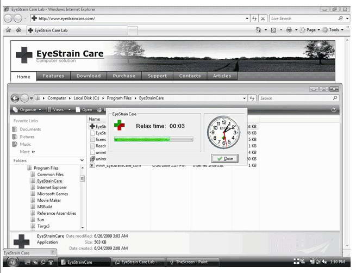Click Program Files in breadcrumb
The image size is (356, 273).
point(119,98)
